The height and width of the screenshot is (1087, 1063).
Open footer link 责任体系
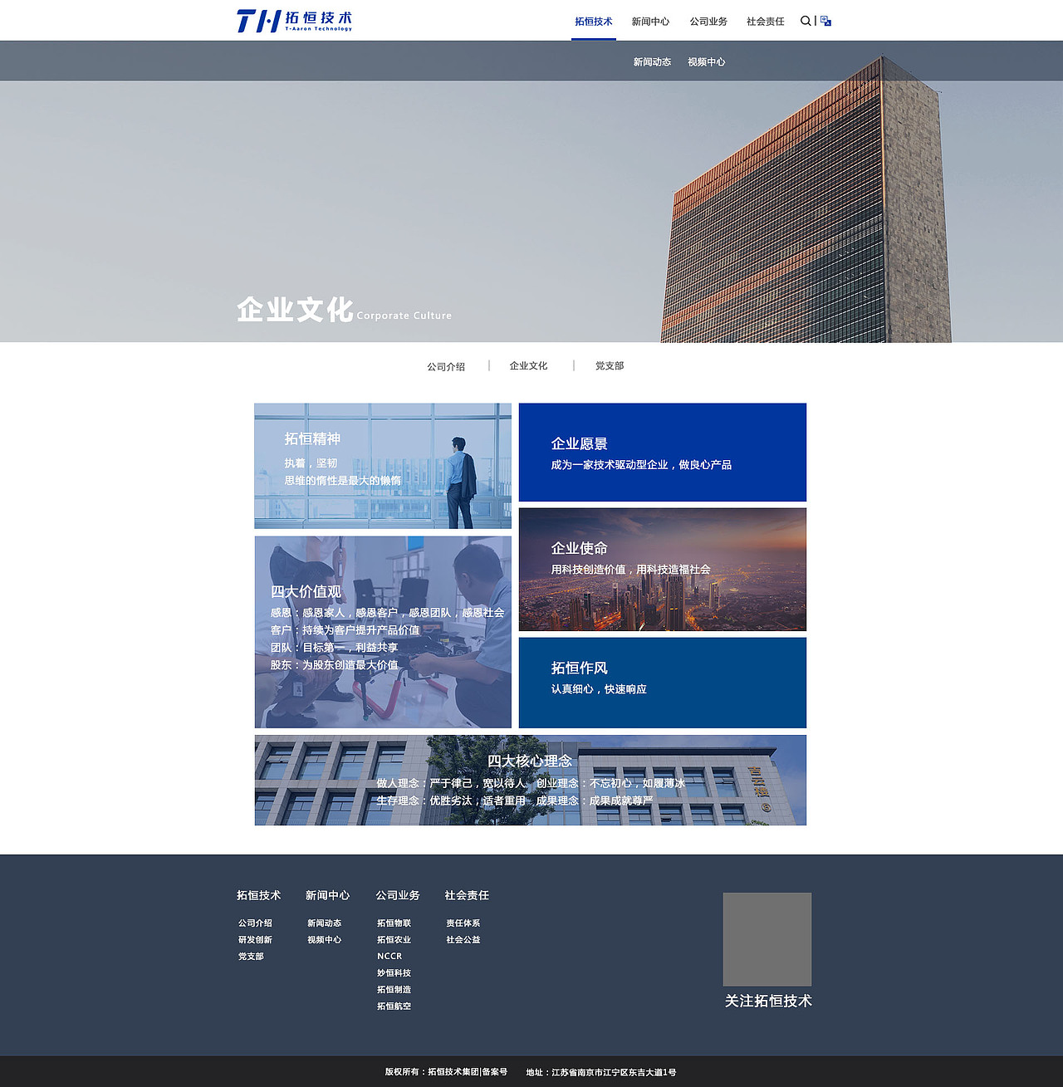tap(463, 923)
